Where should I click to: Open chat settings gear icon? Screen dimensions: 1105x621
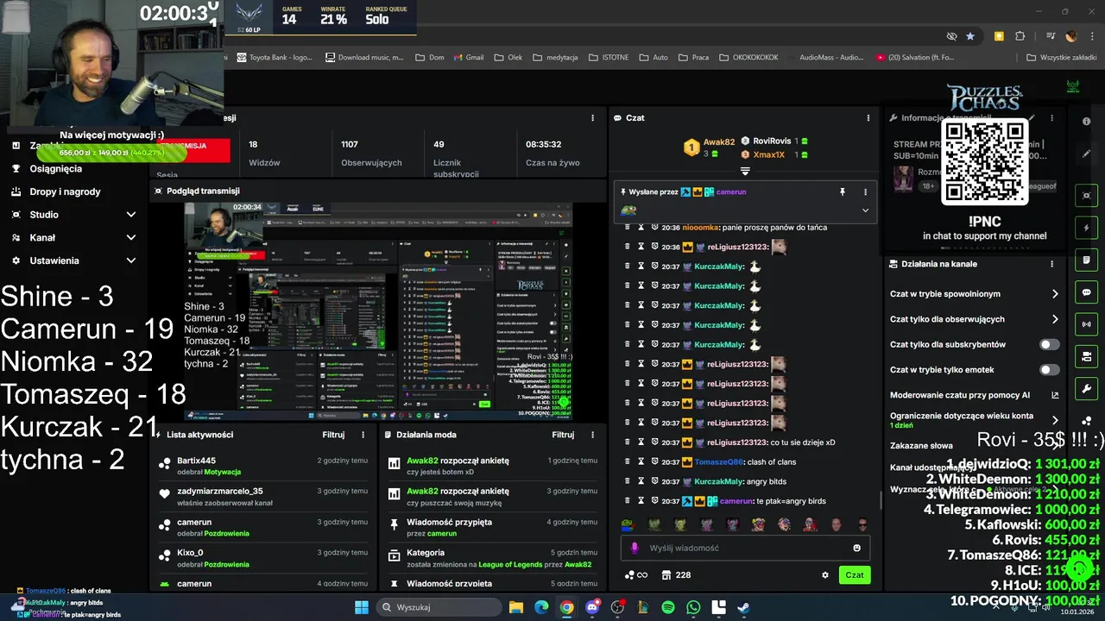pyautogui.click(x=825, y=575)
